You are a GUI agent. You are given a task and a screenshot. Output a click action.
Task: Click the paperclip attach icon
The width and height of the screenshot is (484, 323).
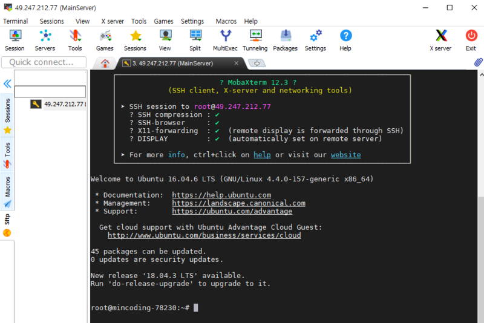(x=478, y=63)
